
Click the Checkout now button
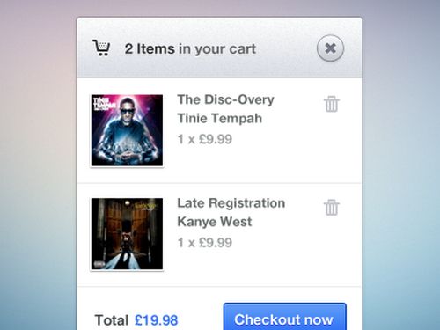285,317
